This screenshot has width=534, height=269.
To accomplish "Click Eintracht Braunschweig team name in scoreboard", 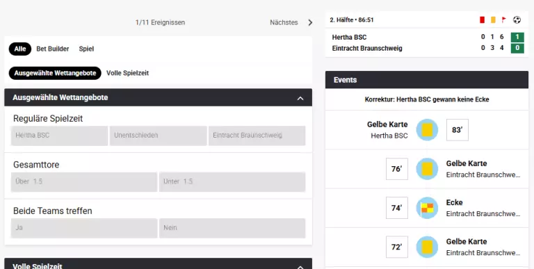I will click(367, 48).
